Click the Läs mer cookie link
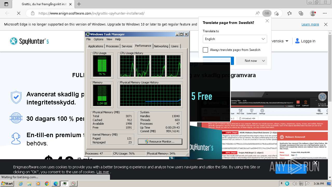The width and height of the screenshot is (332, 187). point(103,172)
